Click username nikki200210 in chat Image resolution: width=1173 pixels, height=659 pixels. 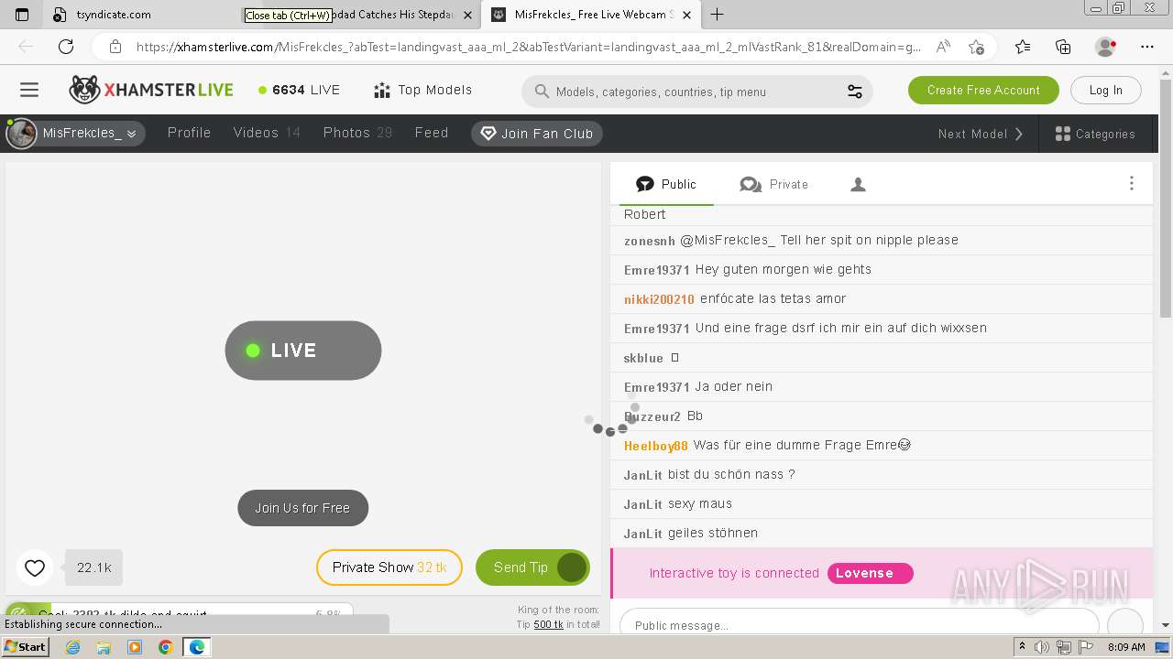tap(659, 299)
